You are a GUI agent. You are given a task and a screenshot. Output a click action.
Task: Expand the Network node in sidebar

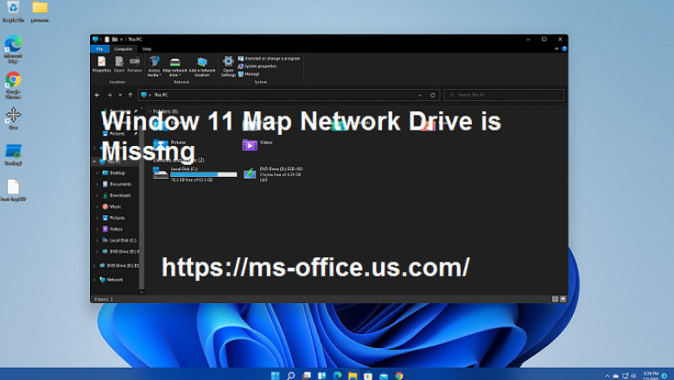(x=93, y=280)
